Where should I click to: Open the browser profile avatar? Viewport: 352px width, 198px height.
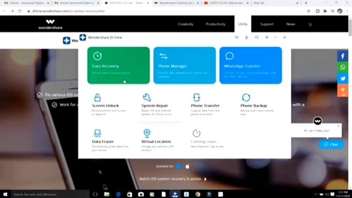point(340,11)
